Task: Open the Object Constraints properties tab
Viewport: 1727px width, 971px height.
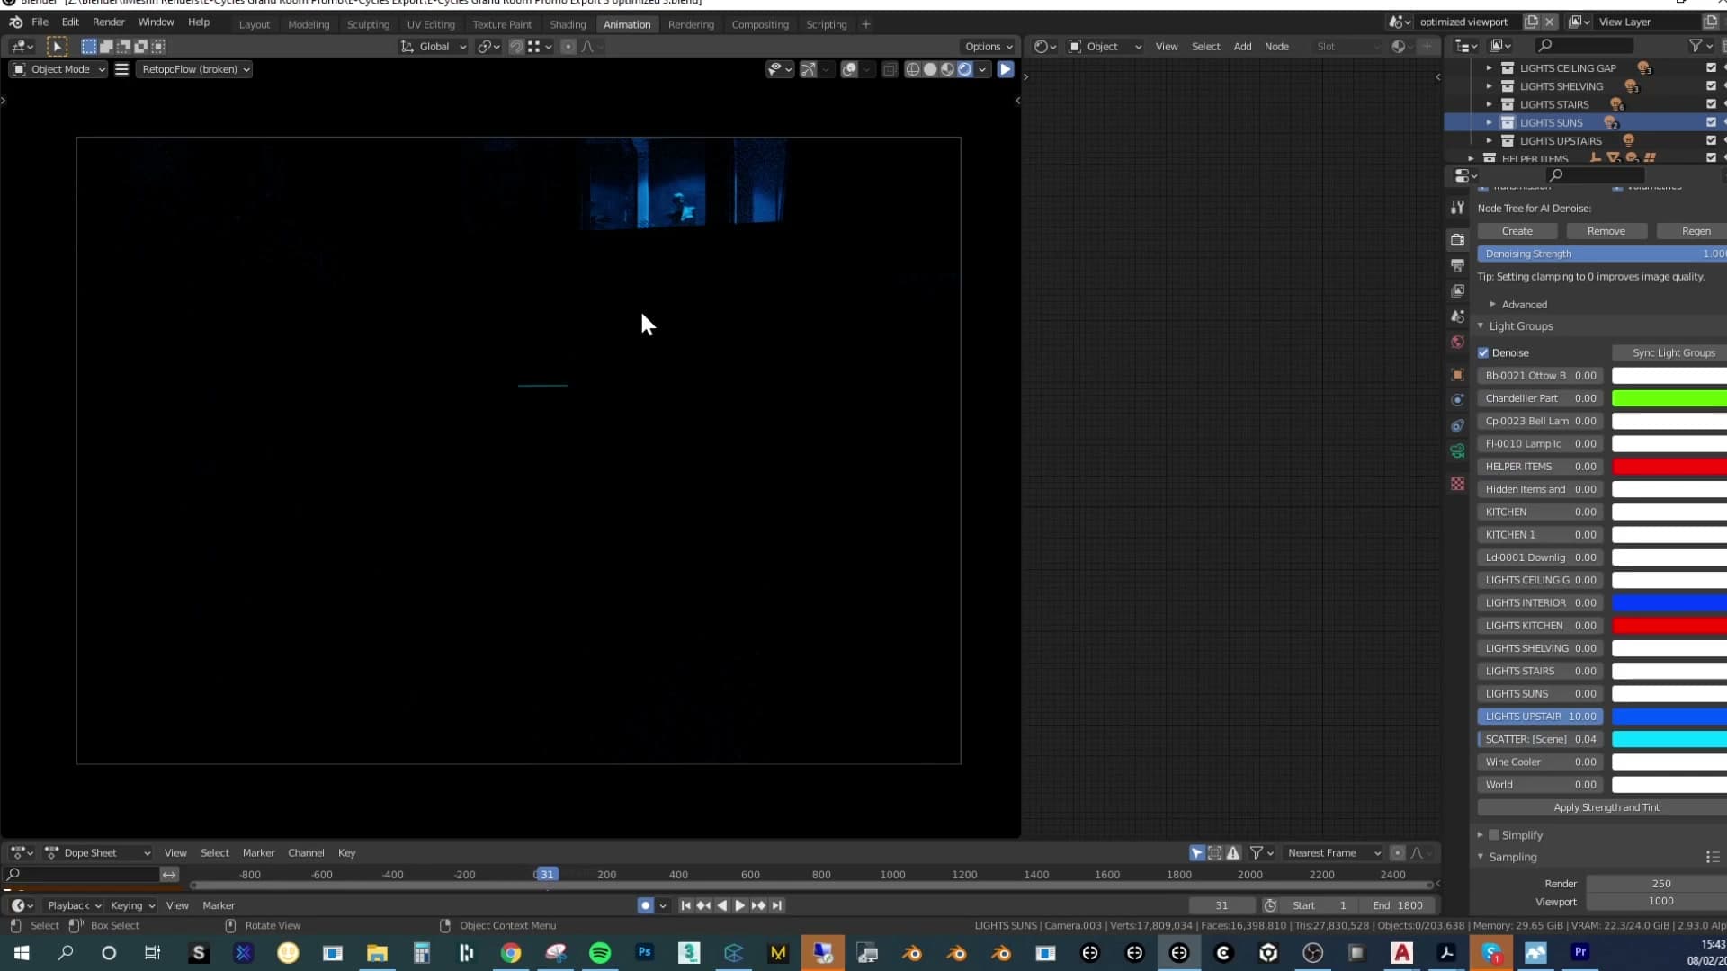Action: (x=1457, y=425)
